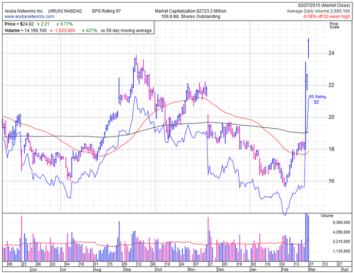354x273 pixels.
Task: Click the 22 price scale label
Action: click(x=331, y=85)
